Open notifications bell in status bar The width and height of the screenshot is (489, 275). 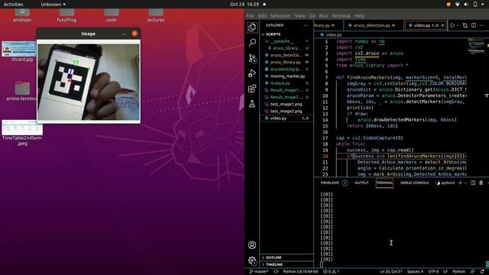pos(482,272)
